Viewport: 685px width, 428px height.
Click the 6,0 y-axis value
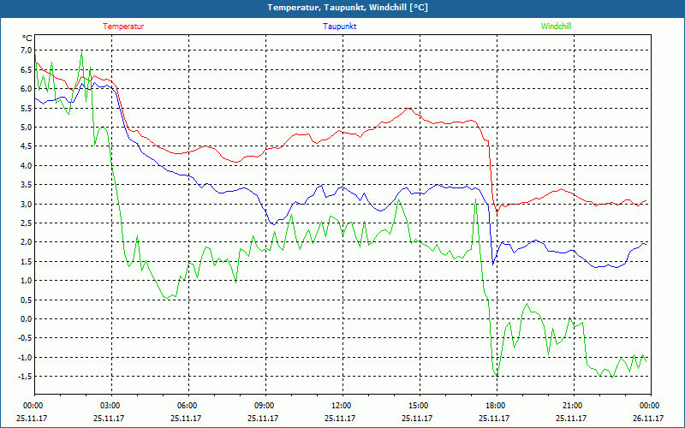click(x=27, y=89)
